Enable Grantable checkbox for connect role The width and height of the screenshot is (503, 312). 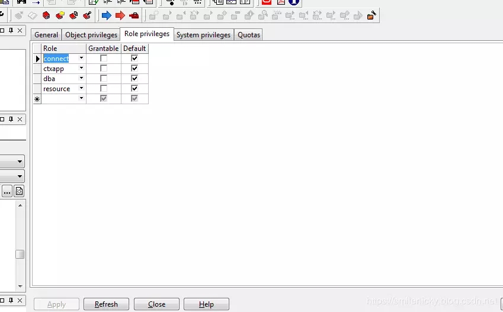[104, 59]
